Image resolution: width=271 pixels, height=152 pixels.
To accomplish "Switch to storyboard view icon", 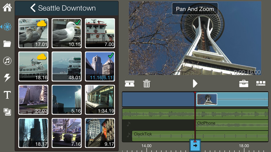I will click(x=261, y=83).
